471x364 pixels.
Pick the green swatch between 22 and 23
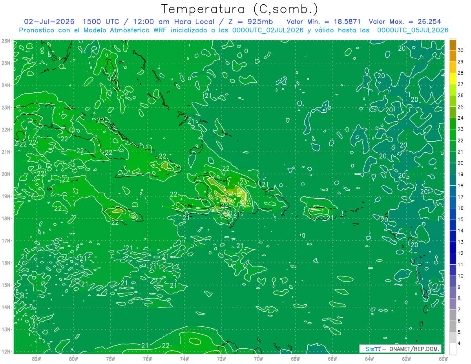click(x=453, y=135)
